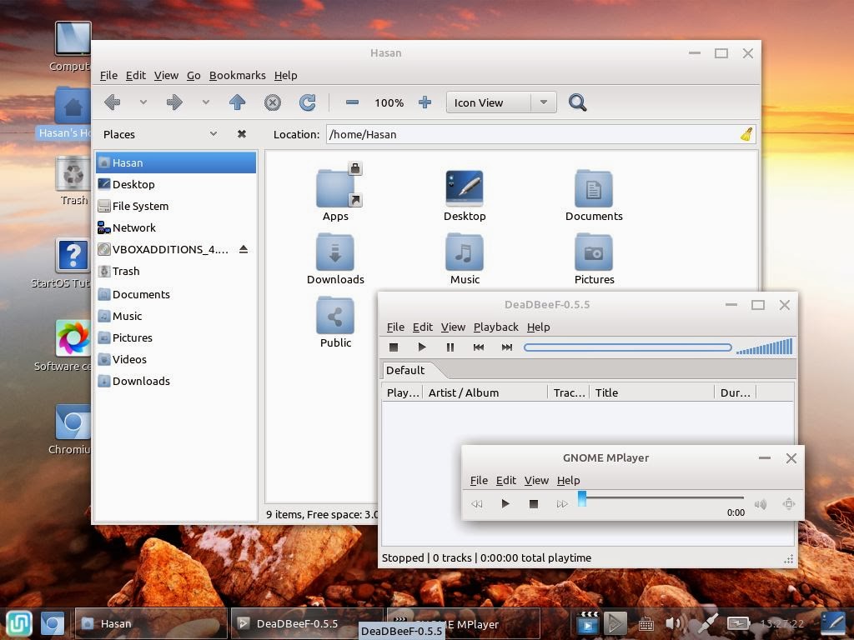The image size is (854, 640).
Task: Click DeaDBeeF seek bar
Action: click(627, 347)
